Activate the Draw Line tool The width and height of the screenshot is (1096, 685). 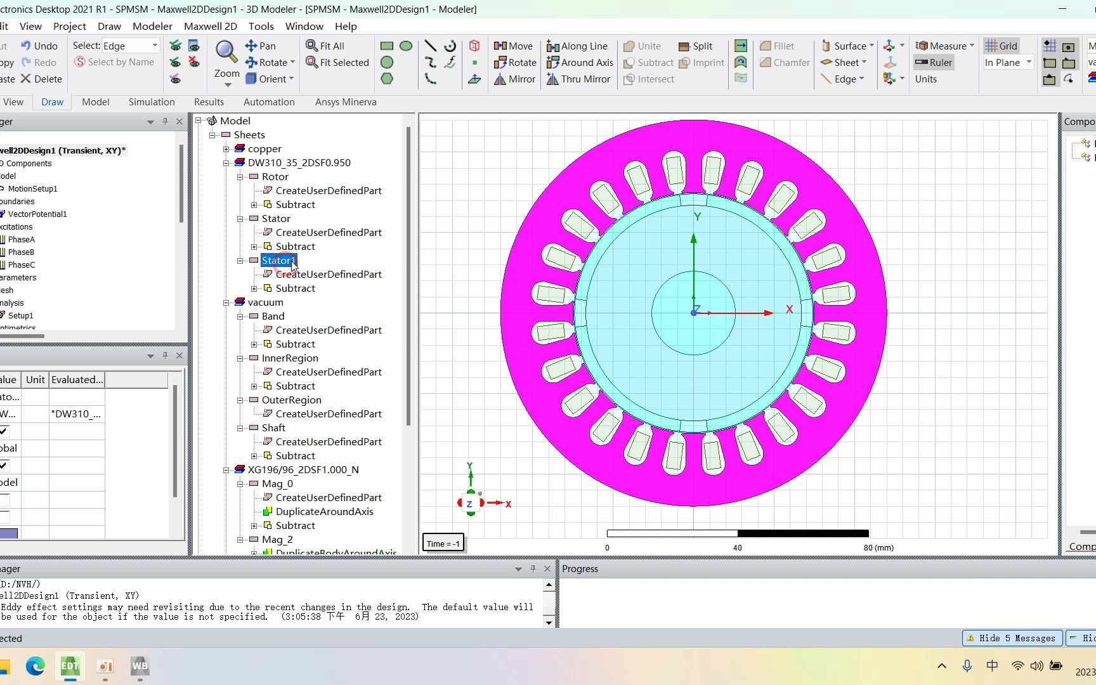click(430, 46)
